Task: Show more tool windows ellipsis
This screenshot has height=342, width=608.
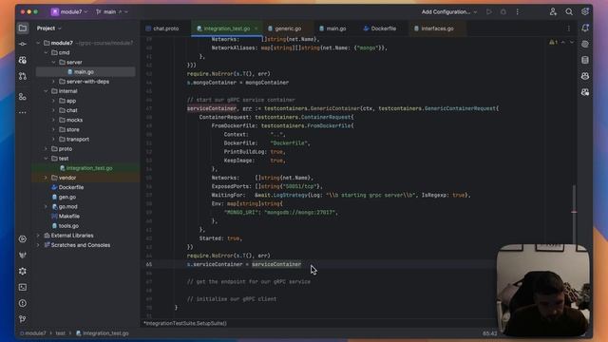Action: tap(23, 112)
